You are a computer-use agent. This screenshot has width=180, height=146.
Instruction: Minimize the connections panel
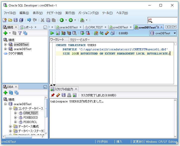click(45, 27)
